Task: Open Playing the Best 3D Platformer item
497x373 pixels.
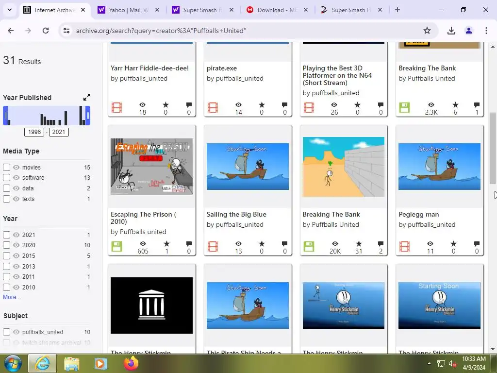Action: [x=337, y=75]
